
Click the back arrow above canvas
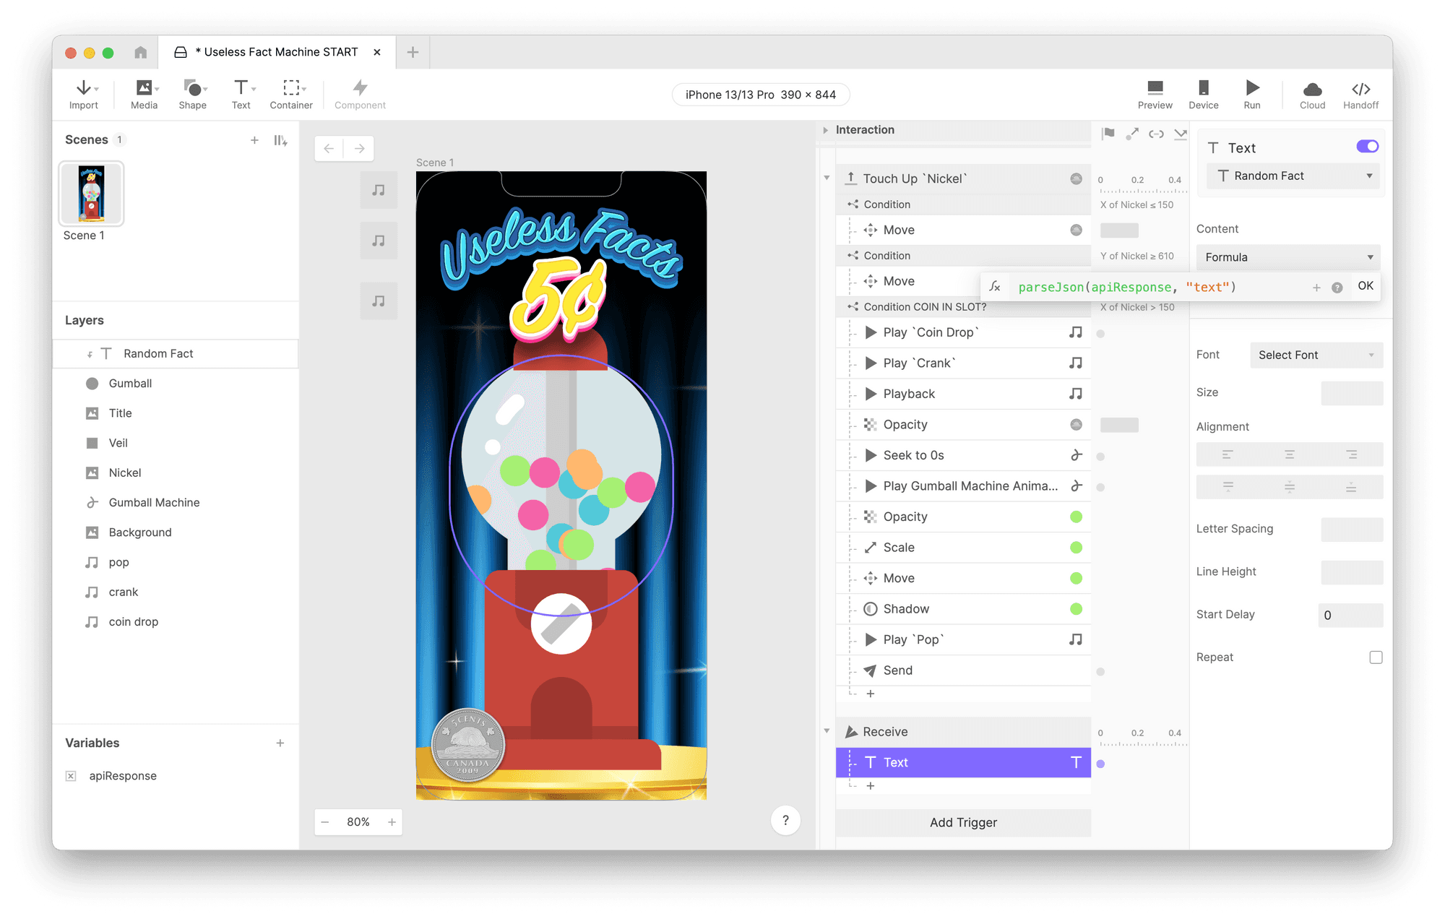pyautogui.click(x=329, y=148)
